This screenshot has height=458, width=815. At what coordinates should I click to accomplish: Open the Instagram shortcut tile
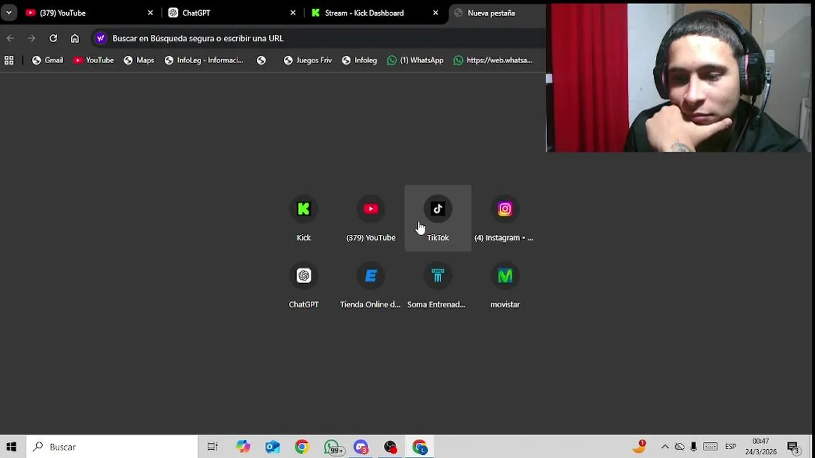point(505,218)
